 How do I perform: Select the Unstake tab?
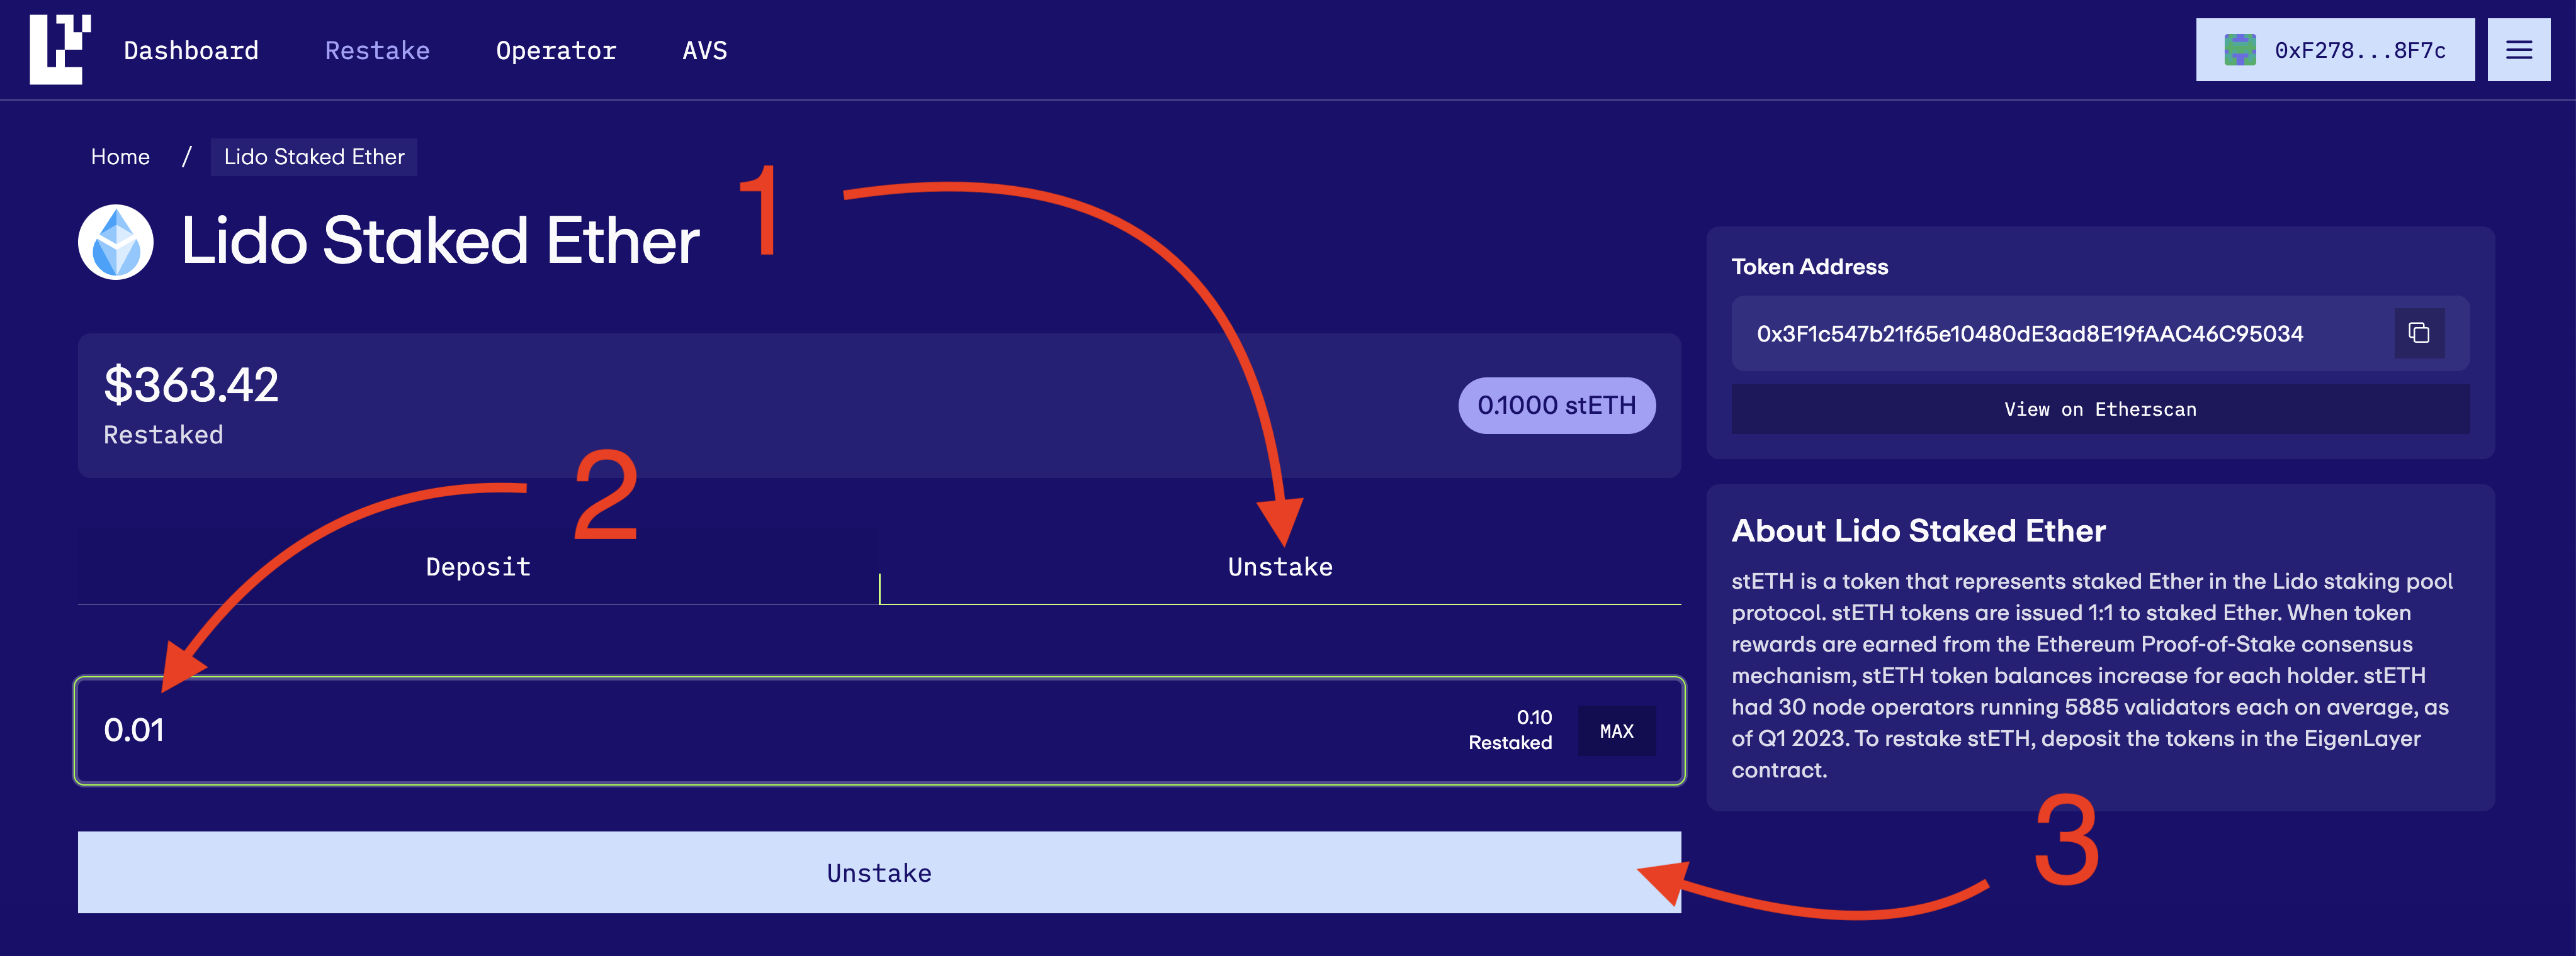(1279, 567)
